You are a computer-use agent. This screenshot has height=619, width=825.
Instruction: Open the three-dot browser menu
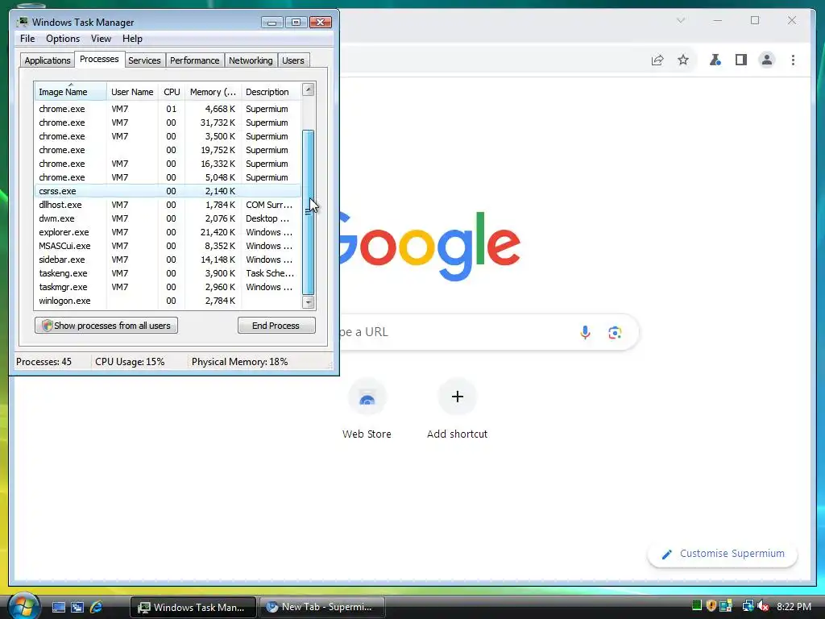[x=793, y=60]
